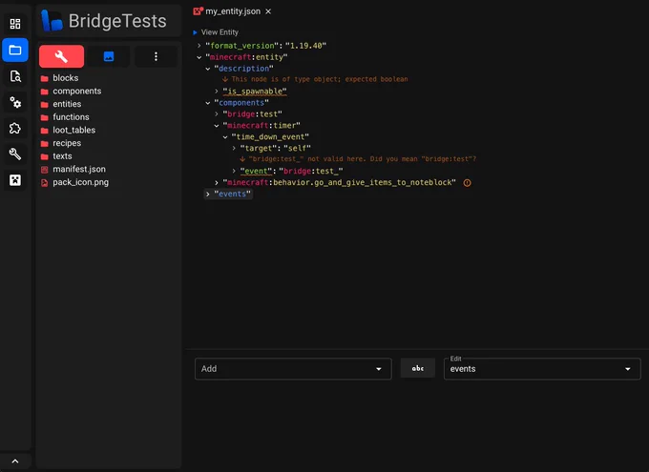Select the folder pack explorer sidebar icon
The height and width of the screenshot is (472, 649).
point(15,50)
